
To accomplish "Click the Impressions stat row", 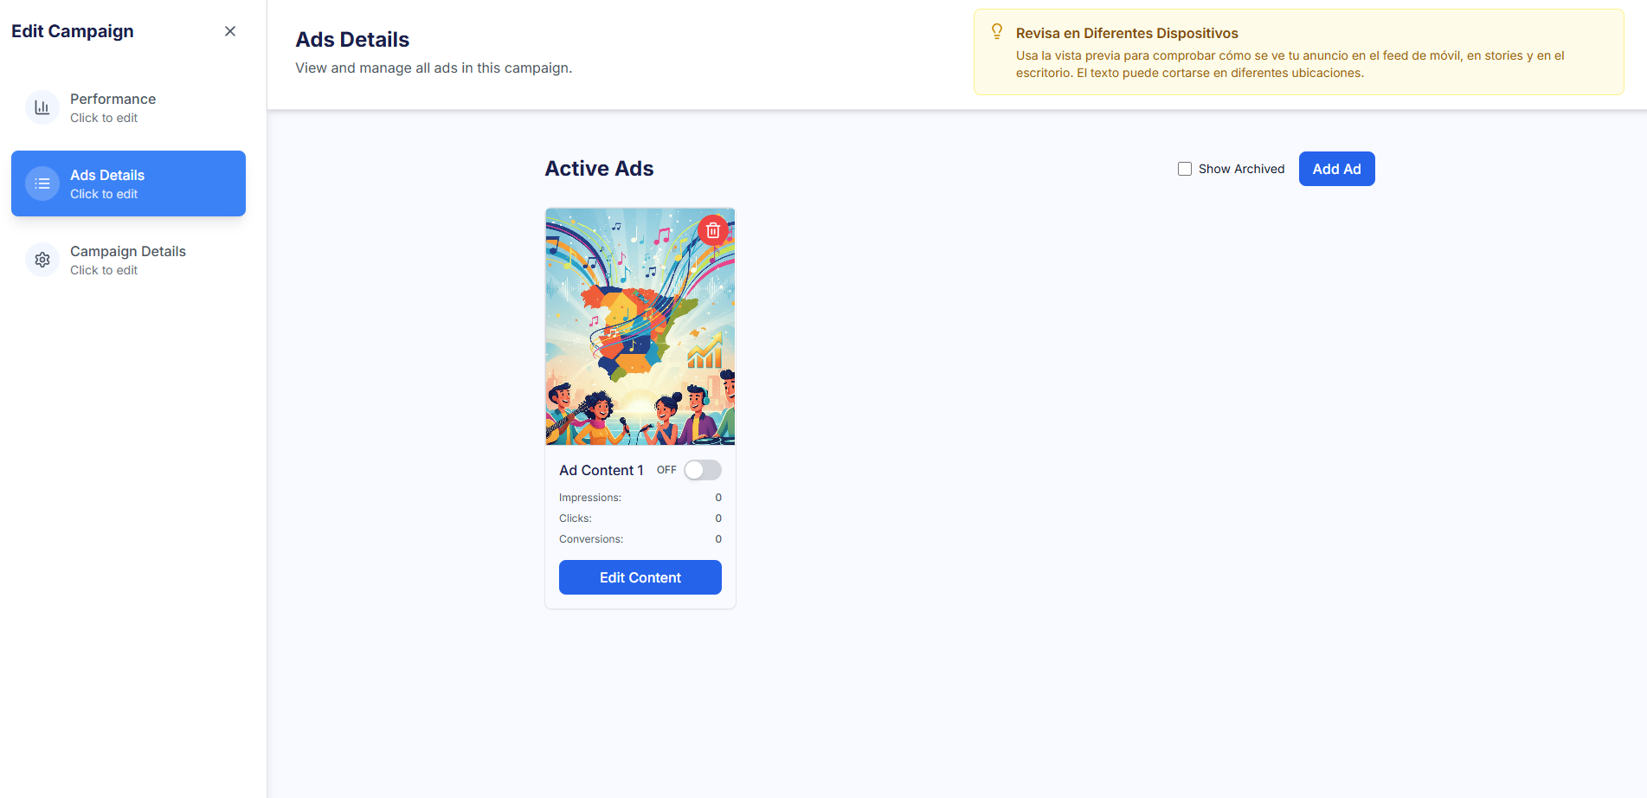I will [640, 498].
